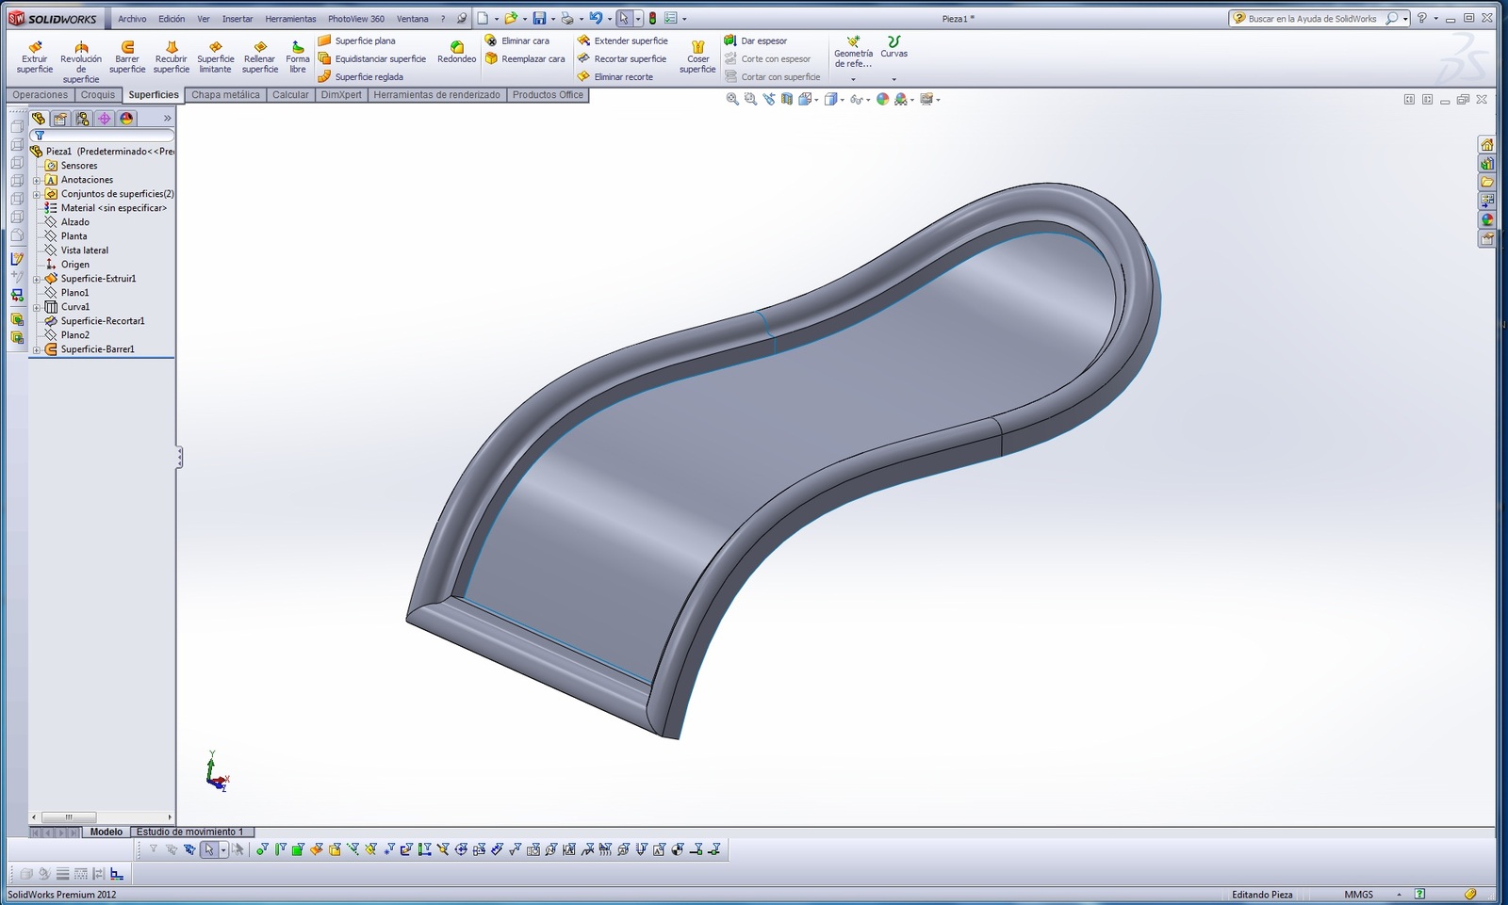
Task: Switch to the Croquis tab
Action: point(97,95)
